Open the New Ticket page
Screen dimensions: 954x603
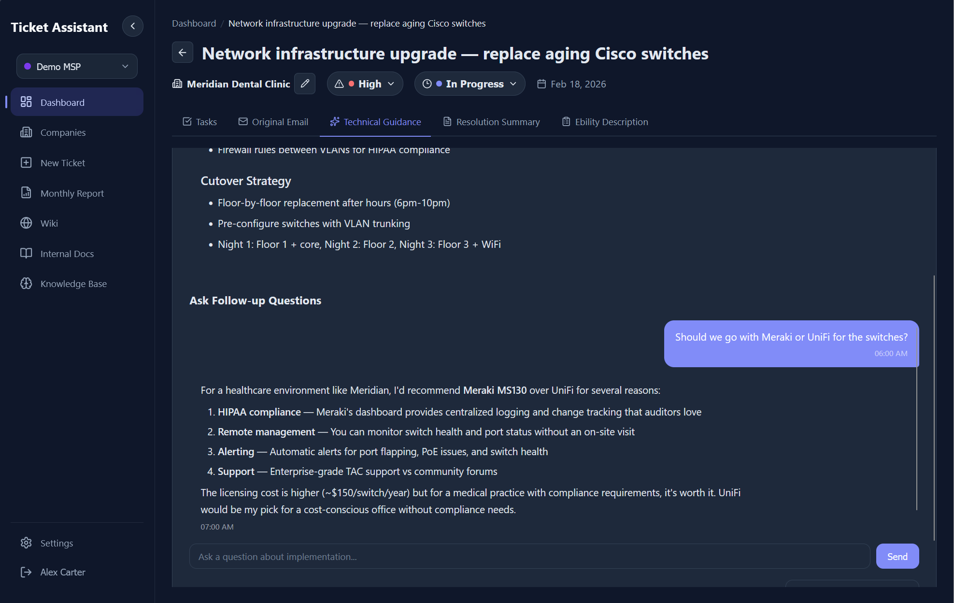pos(62,163)
